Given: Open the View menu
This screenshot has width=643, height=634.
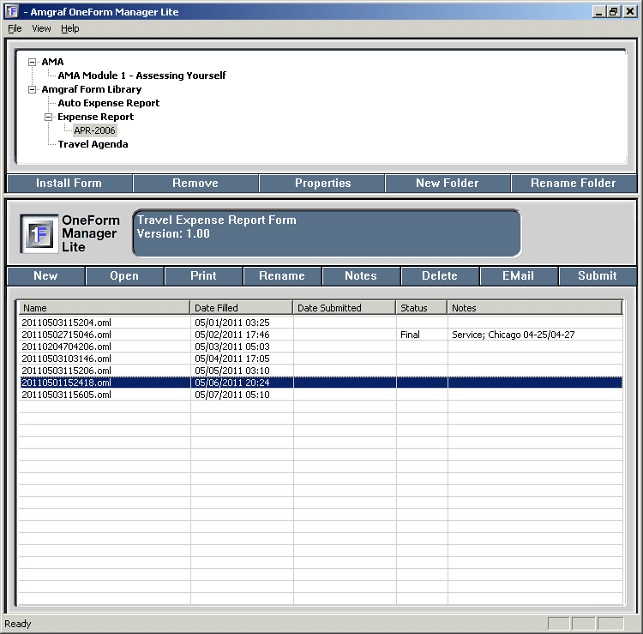Looking at the screenshot, I should (41, 28).
